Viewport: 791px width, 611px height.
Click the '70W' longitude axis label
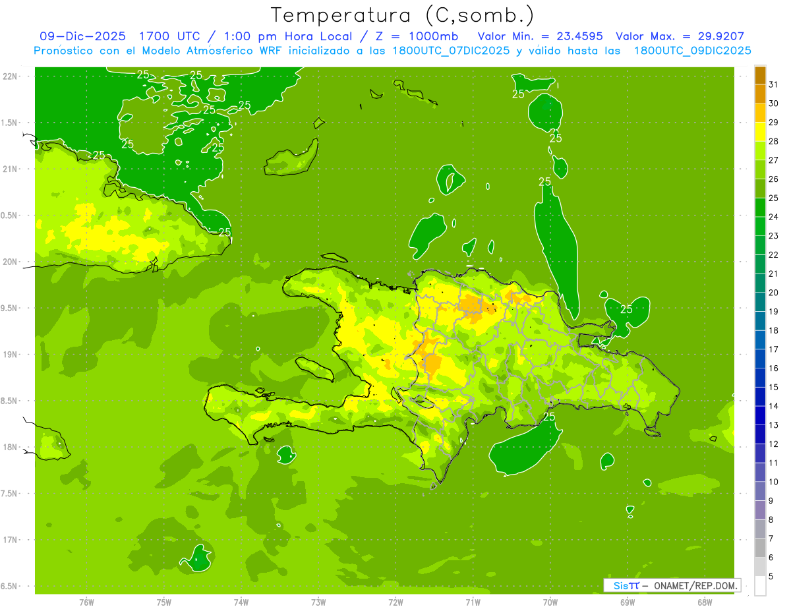(550, 602)
